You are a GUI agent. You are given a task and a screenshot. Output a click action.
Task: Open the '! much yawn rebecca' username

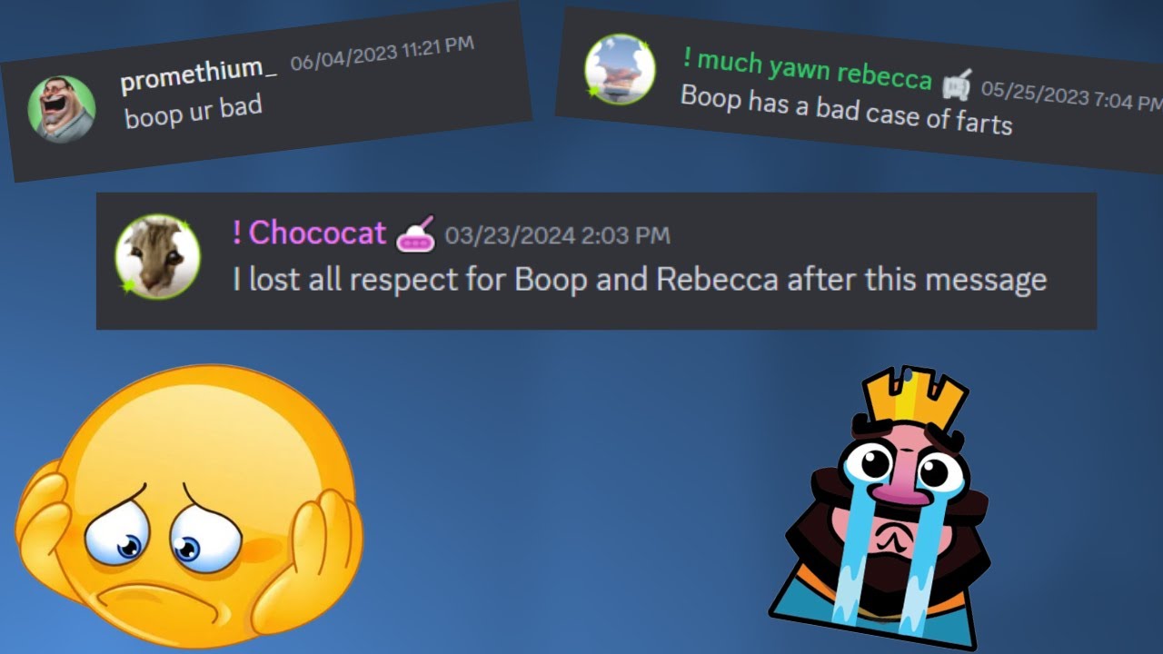(808, 72)
